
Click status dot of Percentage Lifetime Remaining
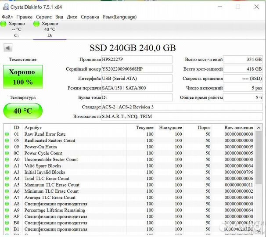tap(7, 210)
